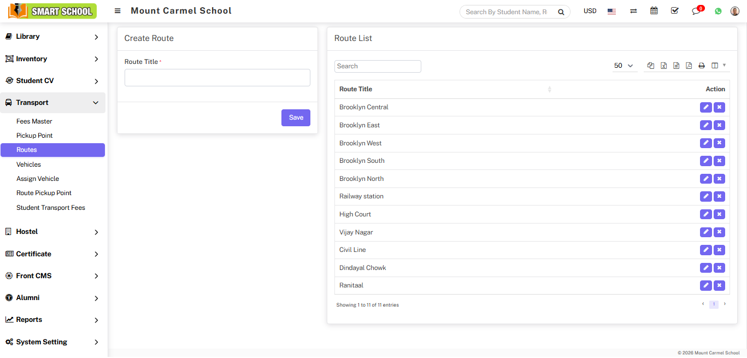Toggle the sidebar hamburger menu
The image size is (747, 358).
point(117,11)
